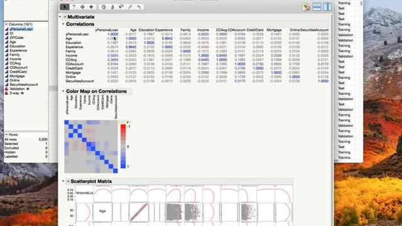Pick the Crosshairs tool
402x226 pixels.
[x=139, y=7]
